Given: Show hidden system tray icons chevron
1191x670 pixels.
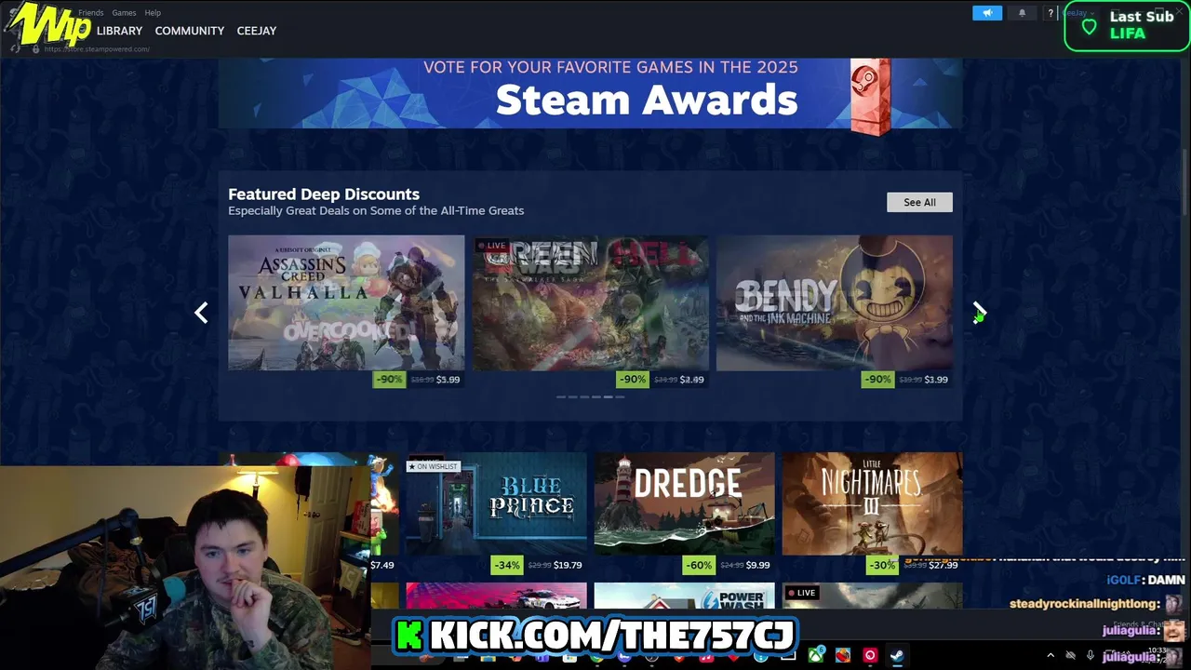Looking at the screenshot, I should pyautogui.click(x=1050, y=655).
